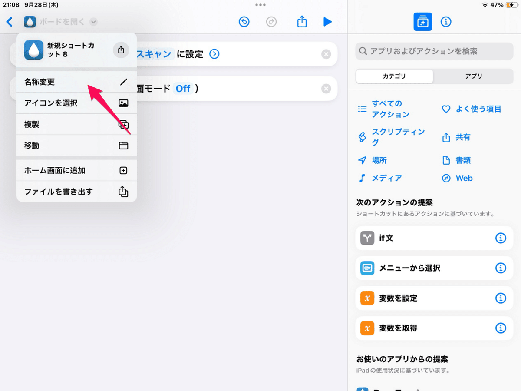Expand the arrow next to に設定
The width and height of the screenshot is (521, 391).
[x=214, y=54]
